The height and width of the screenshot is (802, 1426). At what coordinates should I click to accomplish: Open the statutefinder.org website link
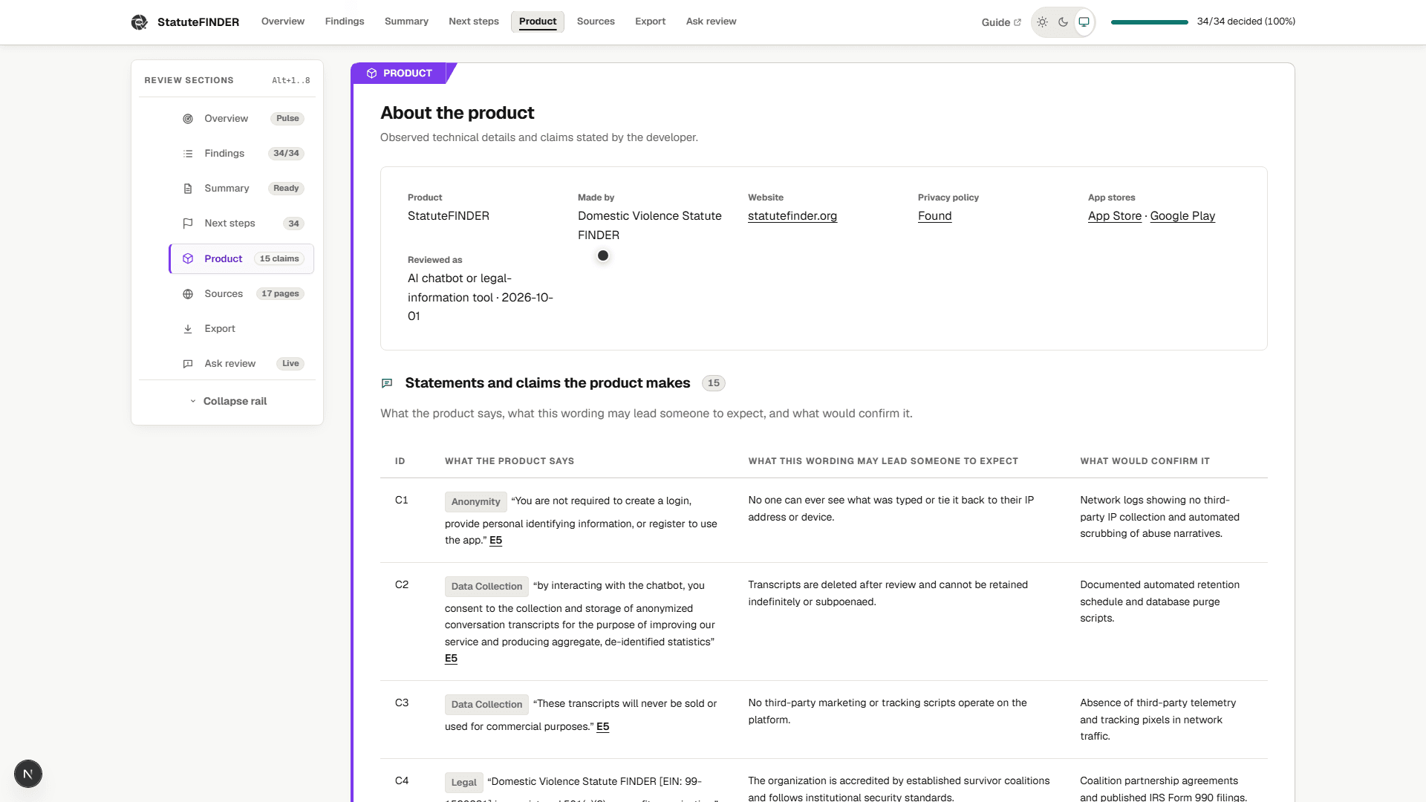click(792, 216)
